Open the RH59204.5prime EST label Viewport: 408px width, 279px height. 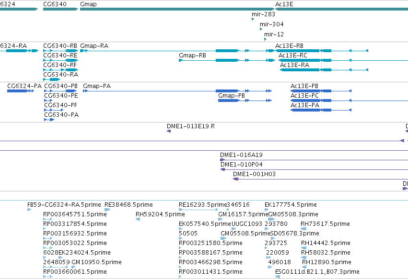pyautogui.click(x=160, y=214)
